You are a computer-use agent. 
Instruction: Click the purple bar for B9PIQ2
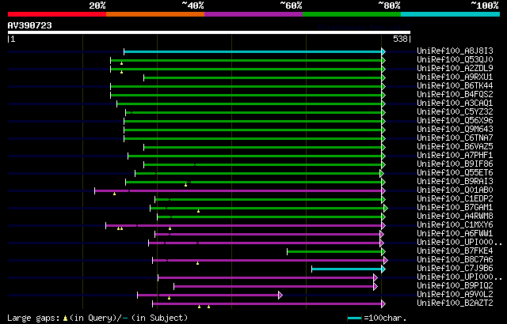tap(273, 287)
